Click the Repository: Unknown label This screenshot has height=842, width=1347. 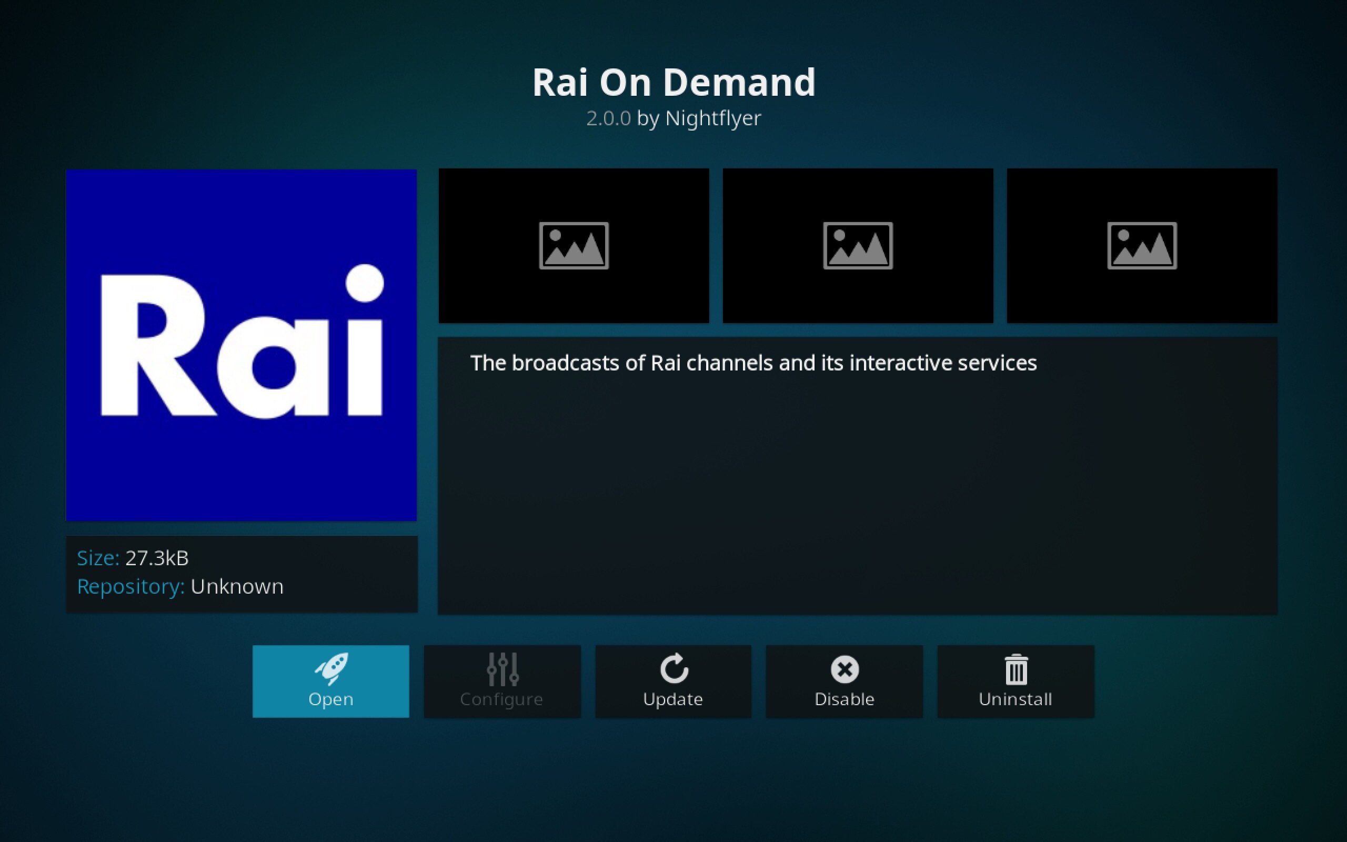[x=181, y=586]
